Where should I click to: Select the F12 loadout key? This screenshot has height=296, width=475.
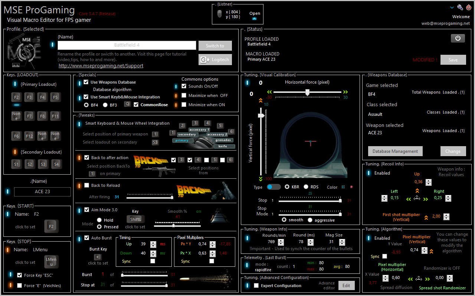pyautogui.click(x=29, y=136)
